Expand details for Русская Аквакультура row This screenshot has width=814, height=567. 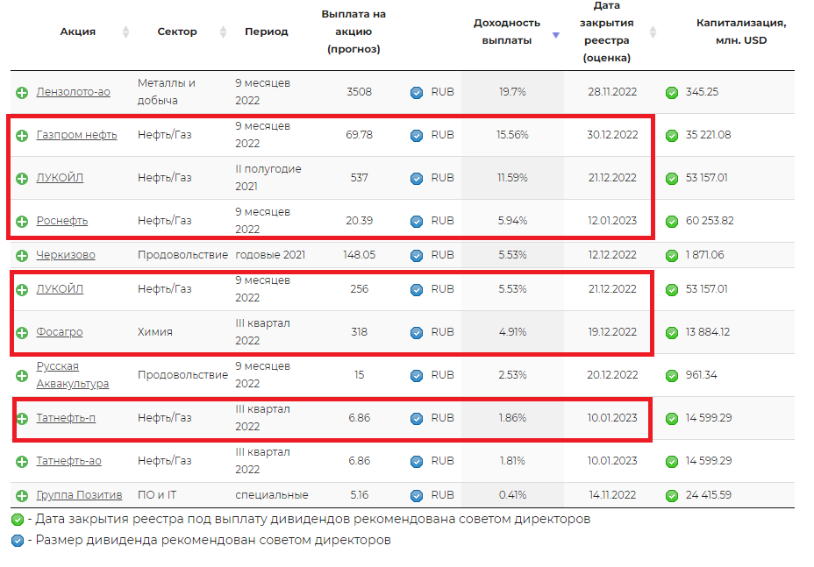coord(20,375)
